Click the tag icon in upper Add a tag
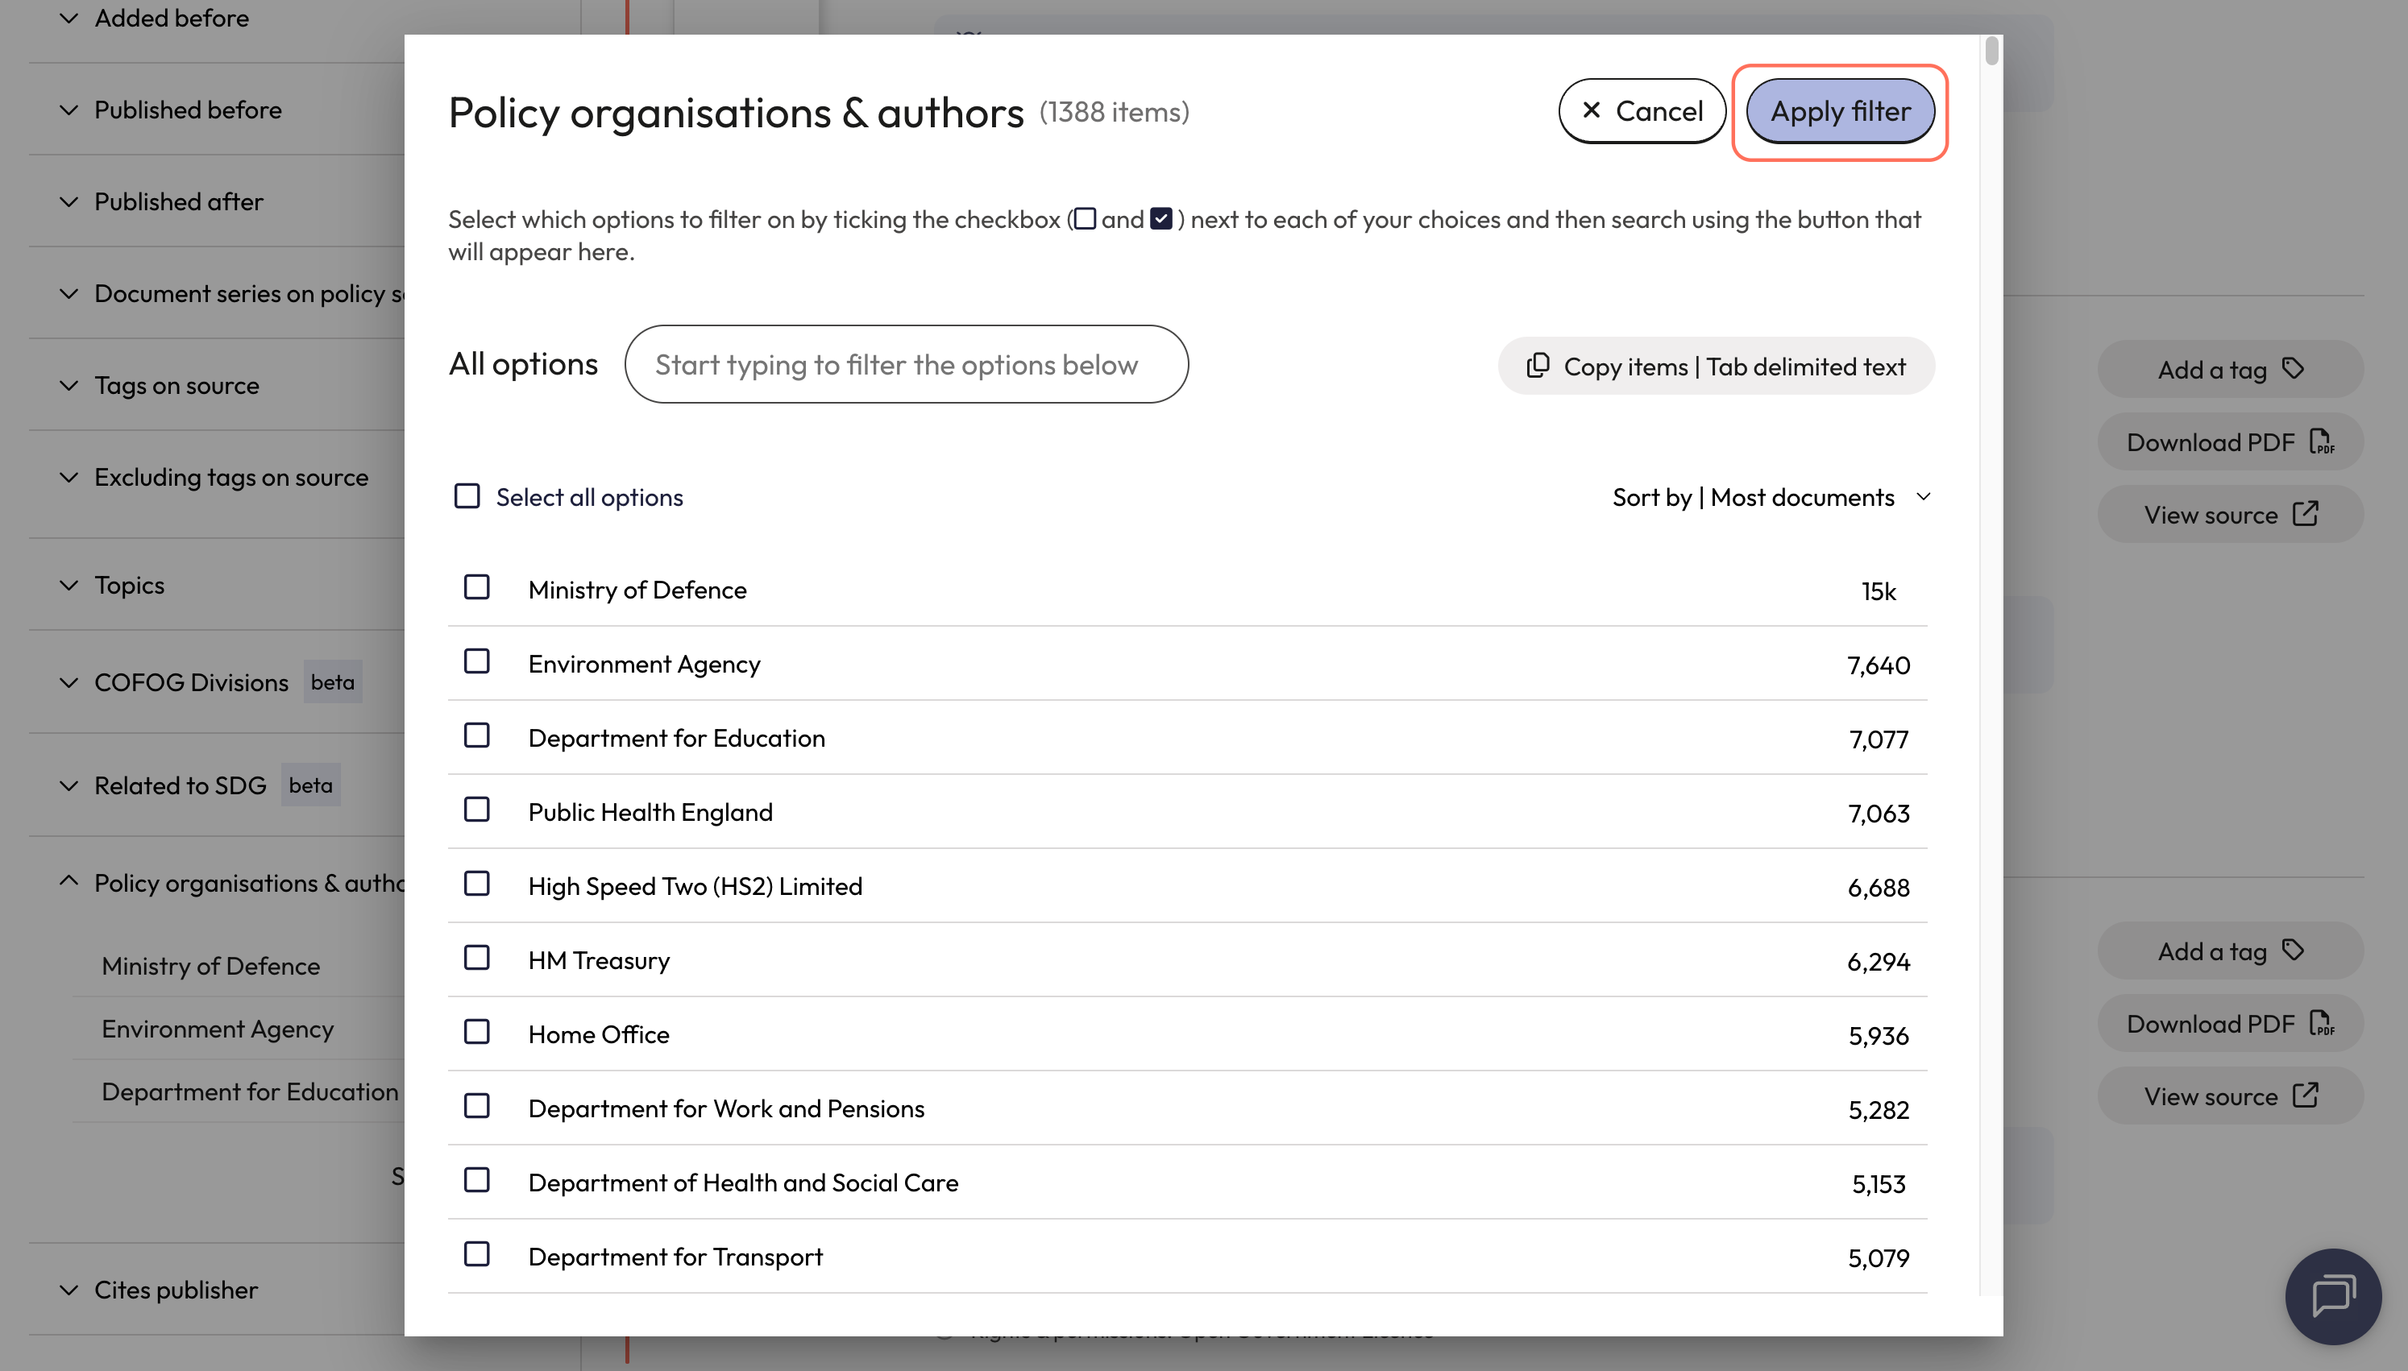 [x=2293, y=369]
